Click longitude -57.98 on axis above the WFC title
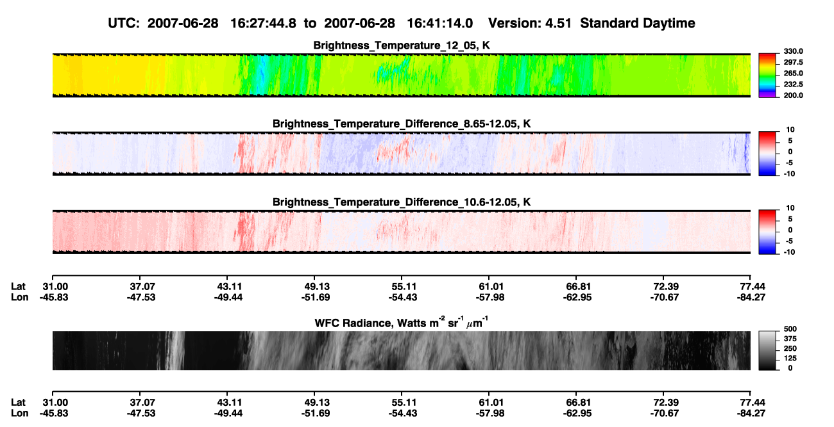 pos(488,297)
